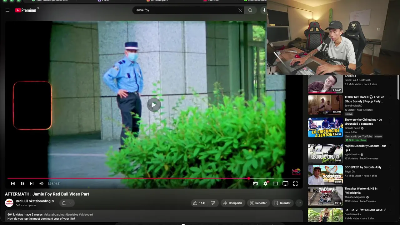Open options menu for Thrasher Weekend

pyautogui.click(x=390, y=189)
